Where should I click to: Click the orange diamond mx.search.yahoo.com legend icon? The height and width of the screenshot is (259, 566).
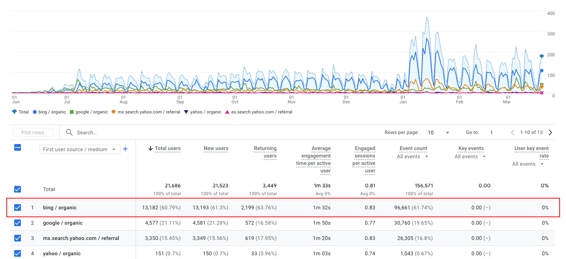click(x=113, y=112)
